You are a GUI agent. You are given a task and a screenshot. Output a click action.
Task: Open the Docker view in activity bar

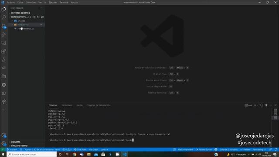click(x=4, y=68)
